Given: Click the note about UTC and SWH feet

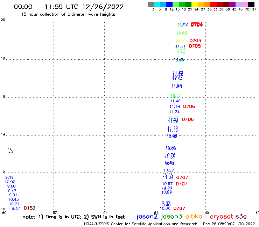Looking at the screenshot, I should [73, 217].
